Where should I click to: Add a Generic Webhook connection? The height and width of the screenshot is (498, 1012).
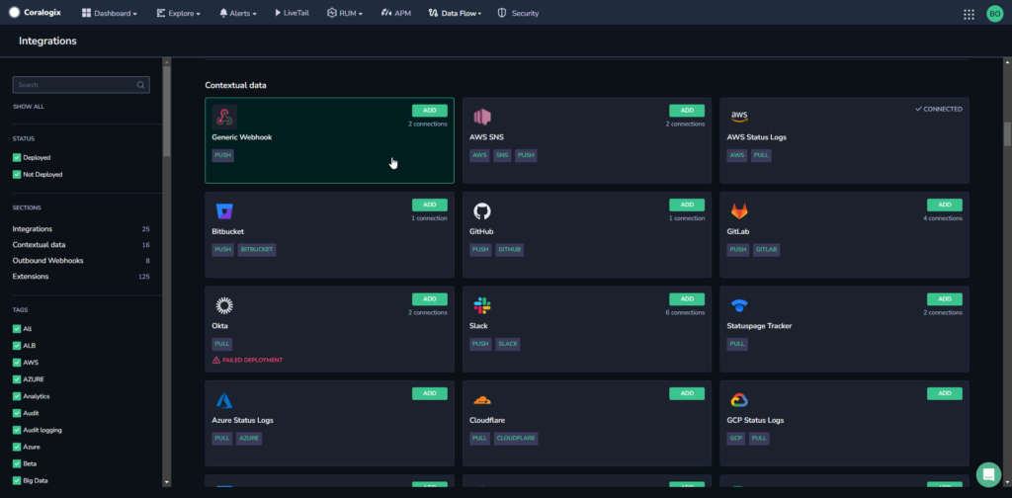pos(430,111)
